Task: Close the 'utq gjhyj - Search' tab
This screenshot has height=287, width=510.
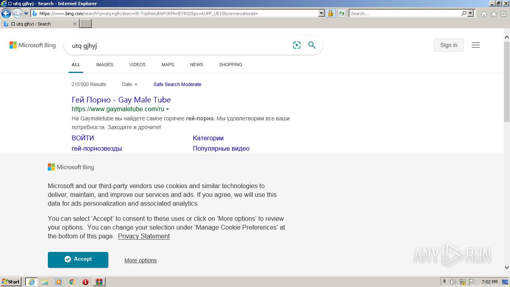Action: pyautogui.click(x=75, y=24)
